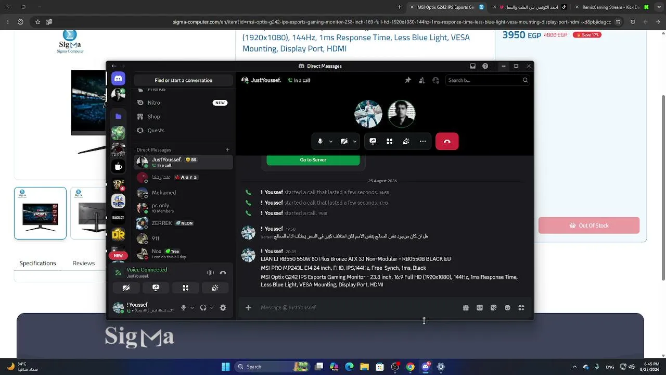Open the GIF picker
The image size is (666, 375).
tap(480, 308)
